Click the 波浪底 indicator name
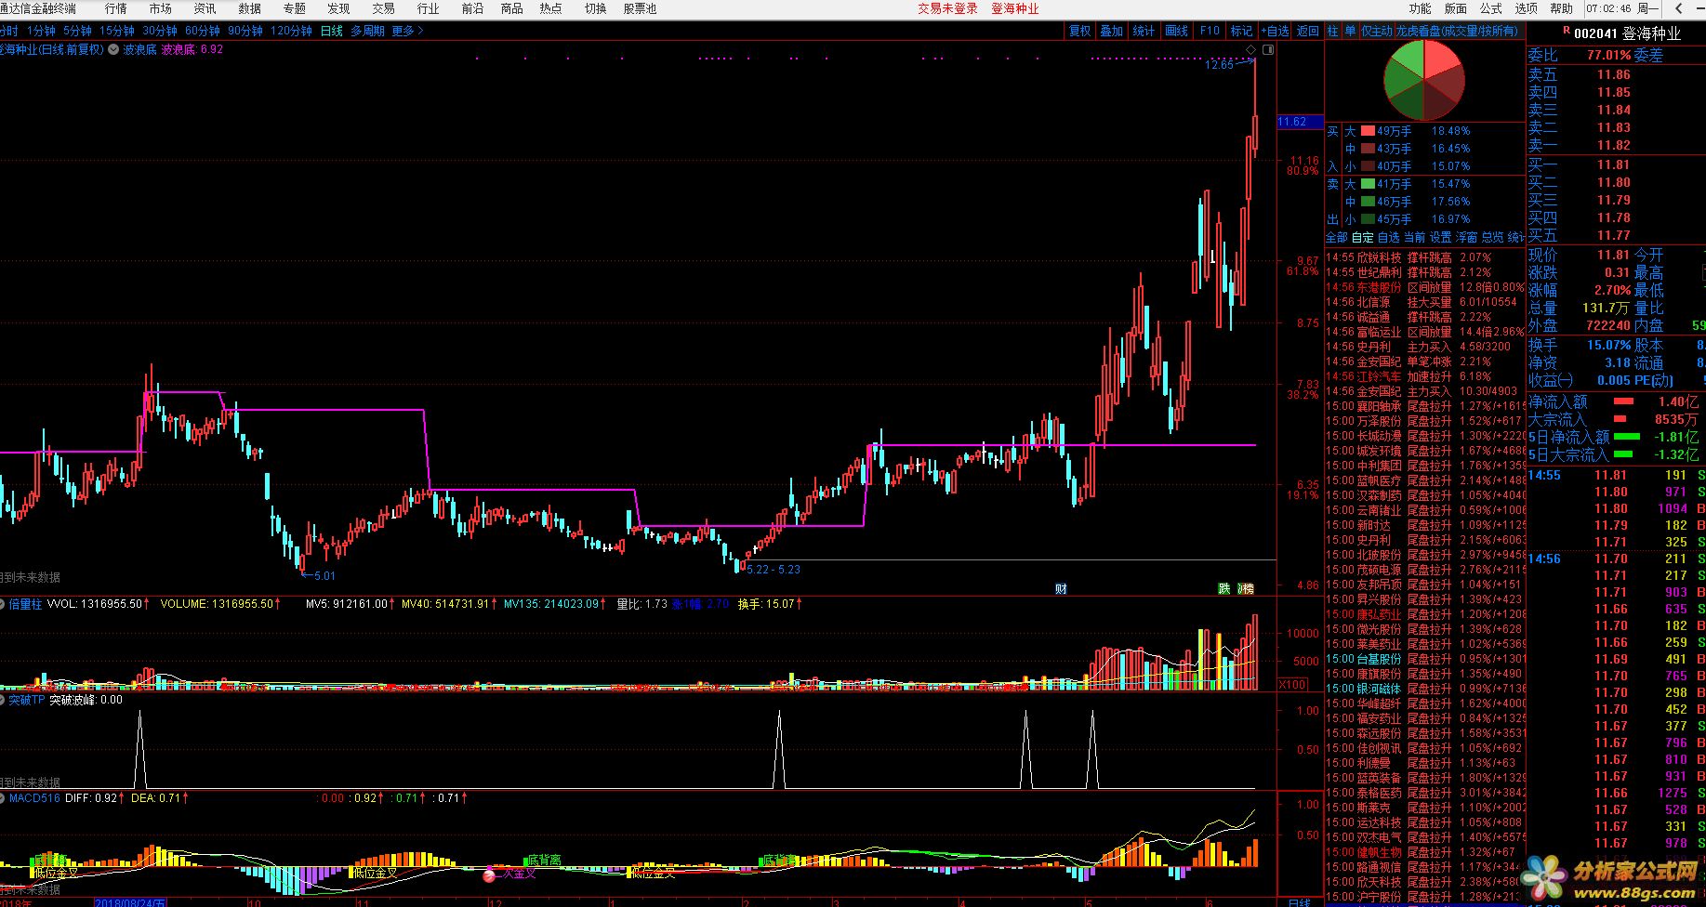Image resolution: width=1706 pixels, height=907 pixels. (x=139, y=49)
